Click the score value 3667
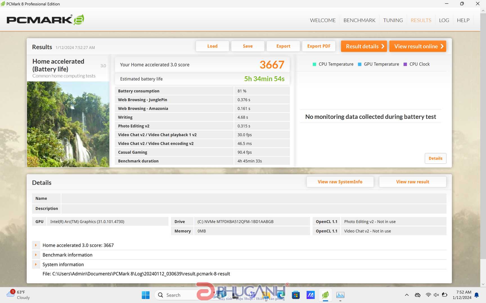The height and width of the screenshot is (303, 486). [272, 65]
